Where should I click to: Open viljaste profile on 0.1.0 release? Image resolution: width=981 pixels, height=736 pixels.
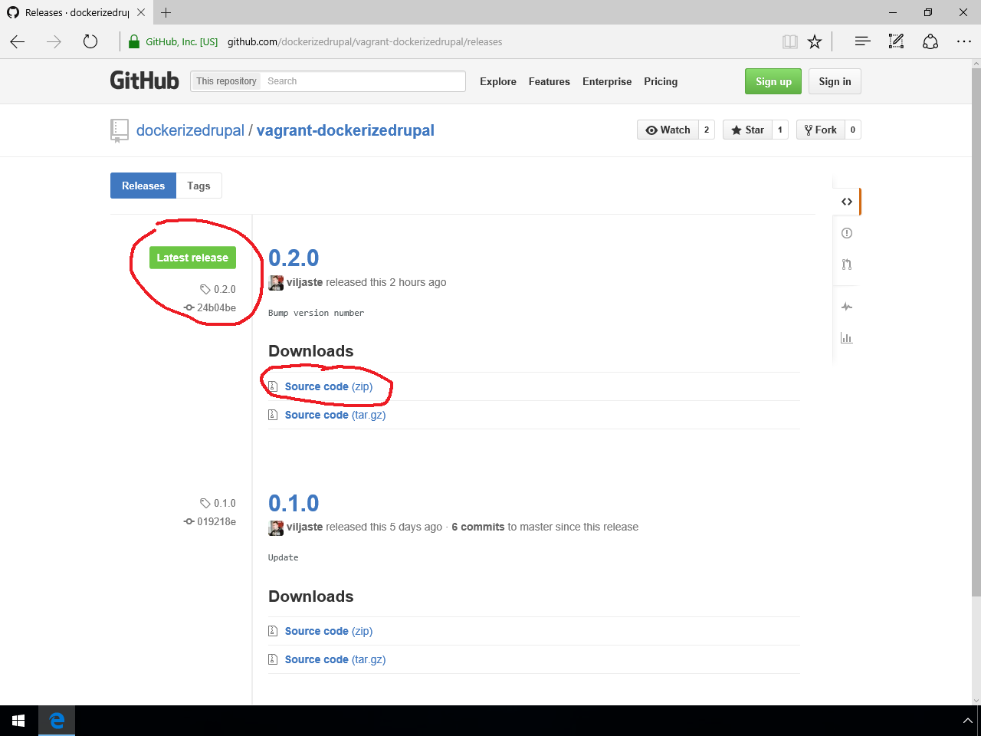tap(304, 527)
